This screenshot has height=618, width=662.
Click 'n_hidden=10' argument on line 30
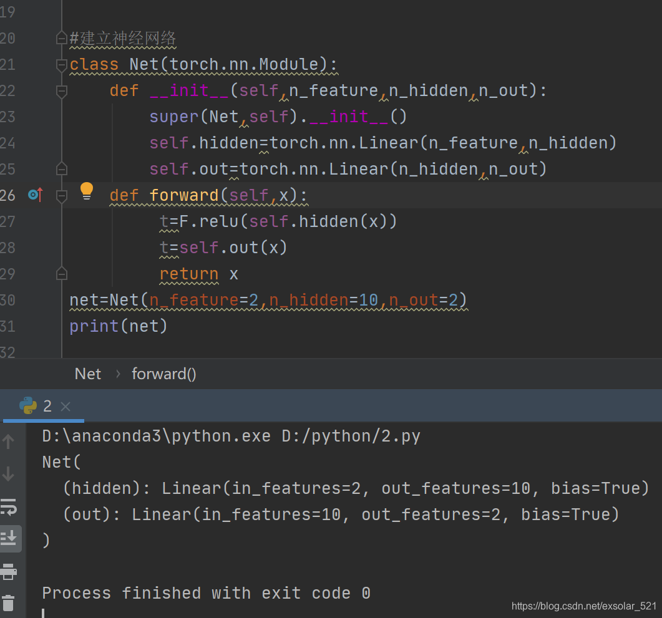[323, 300]
